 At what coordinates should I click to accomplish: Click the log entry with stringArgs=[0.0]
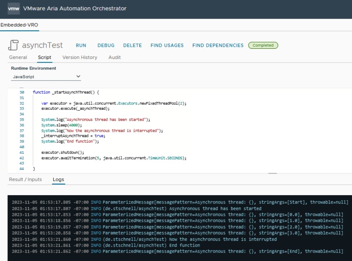(177, 215)
